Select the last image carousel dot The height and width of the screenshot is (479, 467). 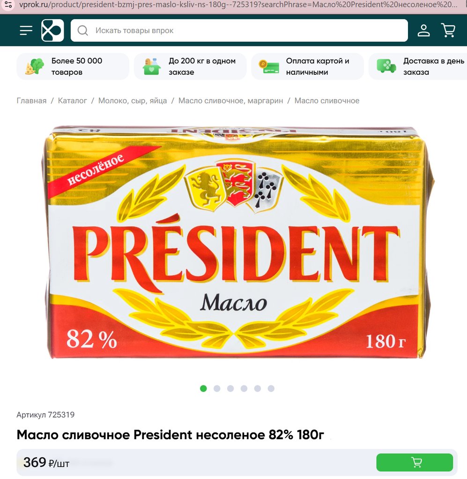click(271, 389)
